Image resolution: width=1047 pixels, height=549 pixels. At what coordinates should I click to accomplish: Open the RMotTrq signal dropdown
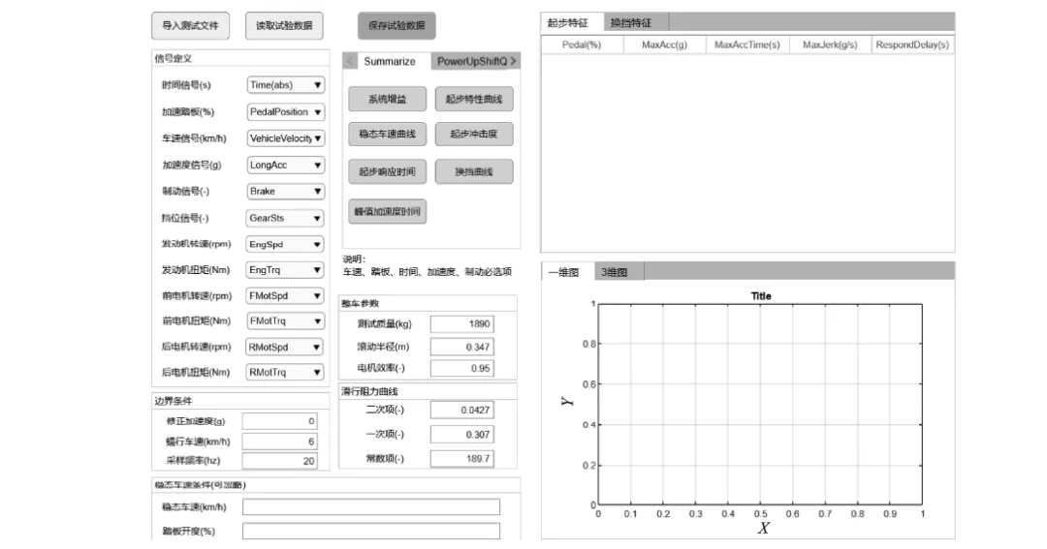pyautogui.click(x=285, y=372)
